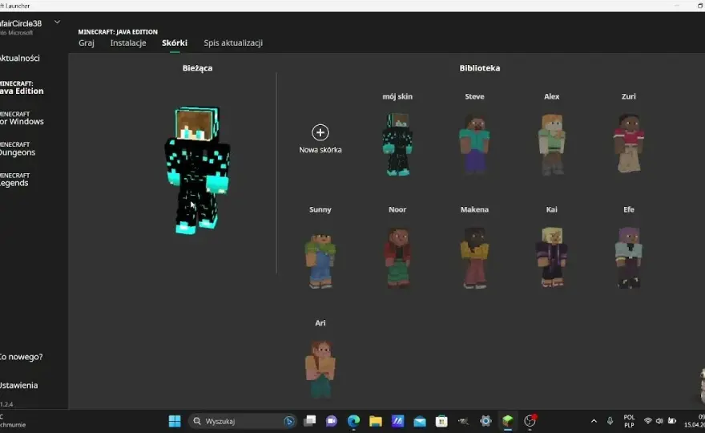Open Task View on the taskbar
The height and width of the screenshot is (433, 705).
[x=310, y=421]
